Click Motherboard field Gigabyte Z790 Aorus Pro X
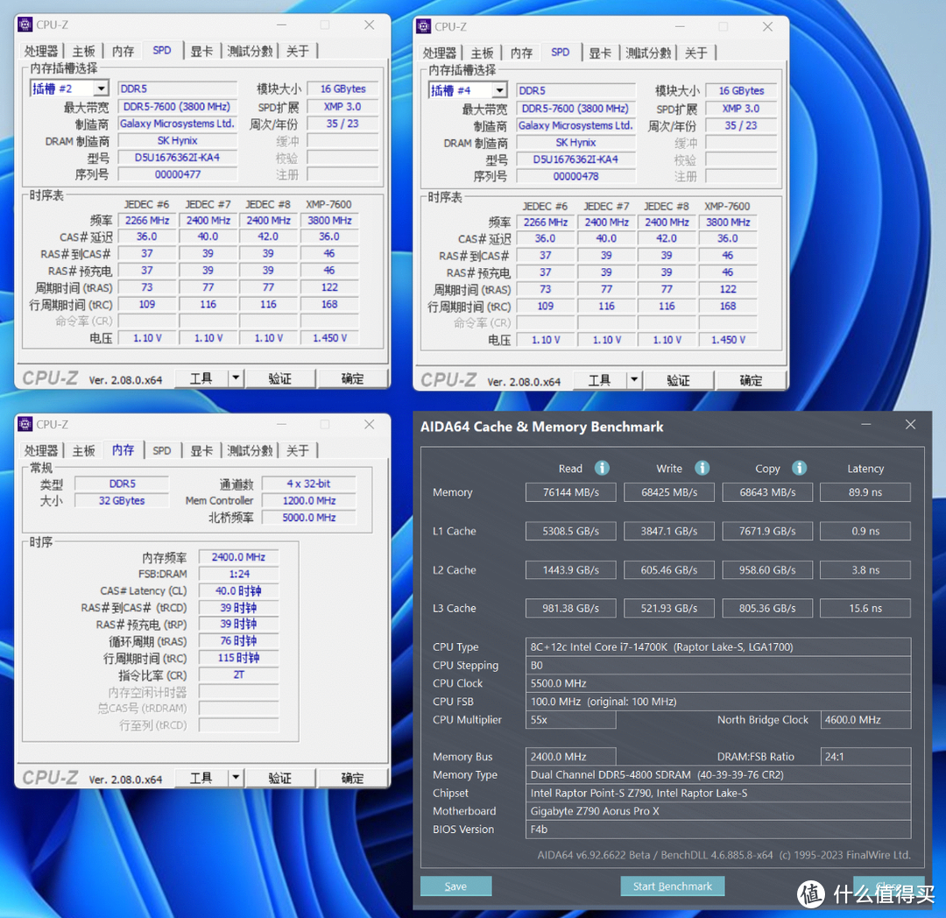 click(x=718, y=810)
